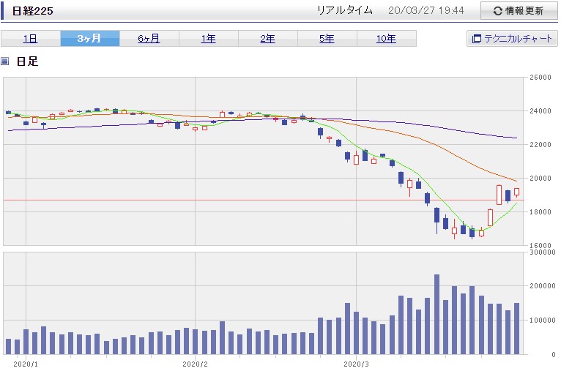Click the 300000 volume axis label
The height and width of the screenshot is (371, 561).
543,252
